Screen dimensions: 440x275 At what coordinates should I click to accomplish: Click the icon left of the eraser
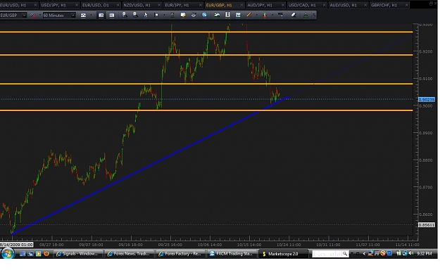281,15
